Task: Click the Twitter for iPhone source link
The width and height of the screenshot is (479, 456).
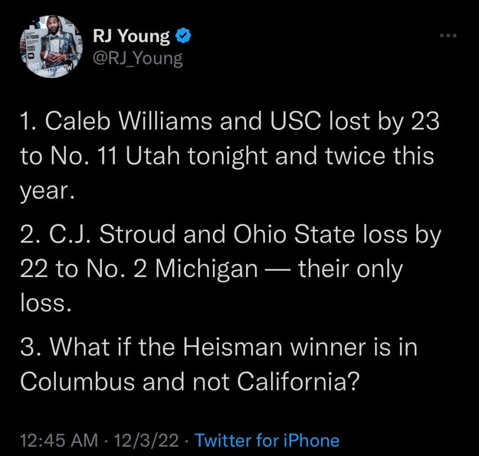Action: click(x=267, y=440)
